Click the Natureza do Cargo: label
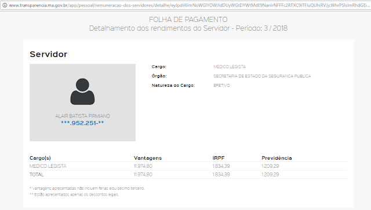Viewport: 371px width, 210px height. pyautogui.click(x=173, y=85)
